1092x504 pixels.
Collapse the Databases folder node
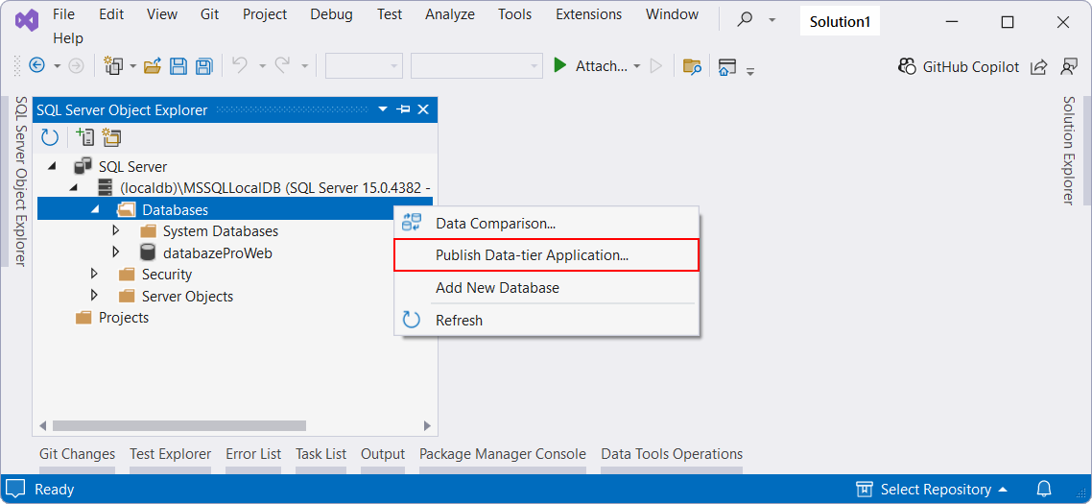(x=95, y=210)
